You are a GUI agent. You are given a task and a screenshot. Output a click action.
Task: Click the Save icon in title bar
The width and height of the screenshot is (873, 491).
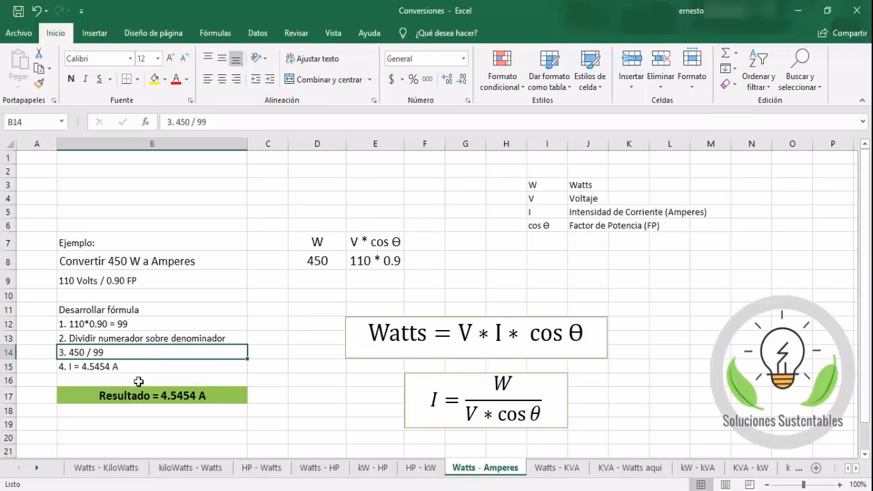18,11
